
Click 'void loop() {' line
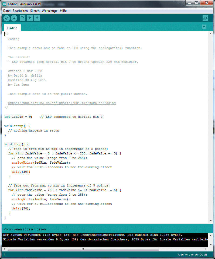click(x=16, y=144)
